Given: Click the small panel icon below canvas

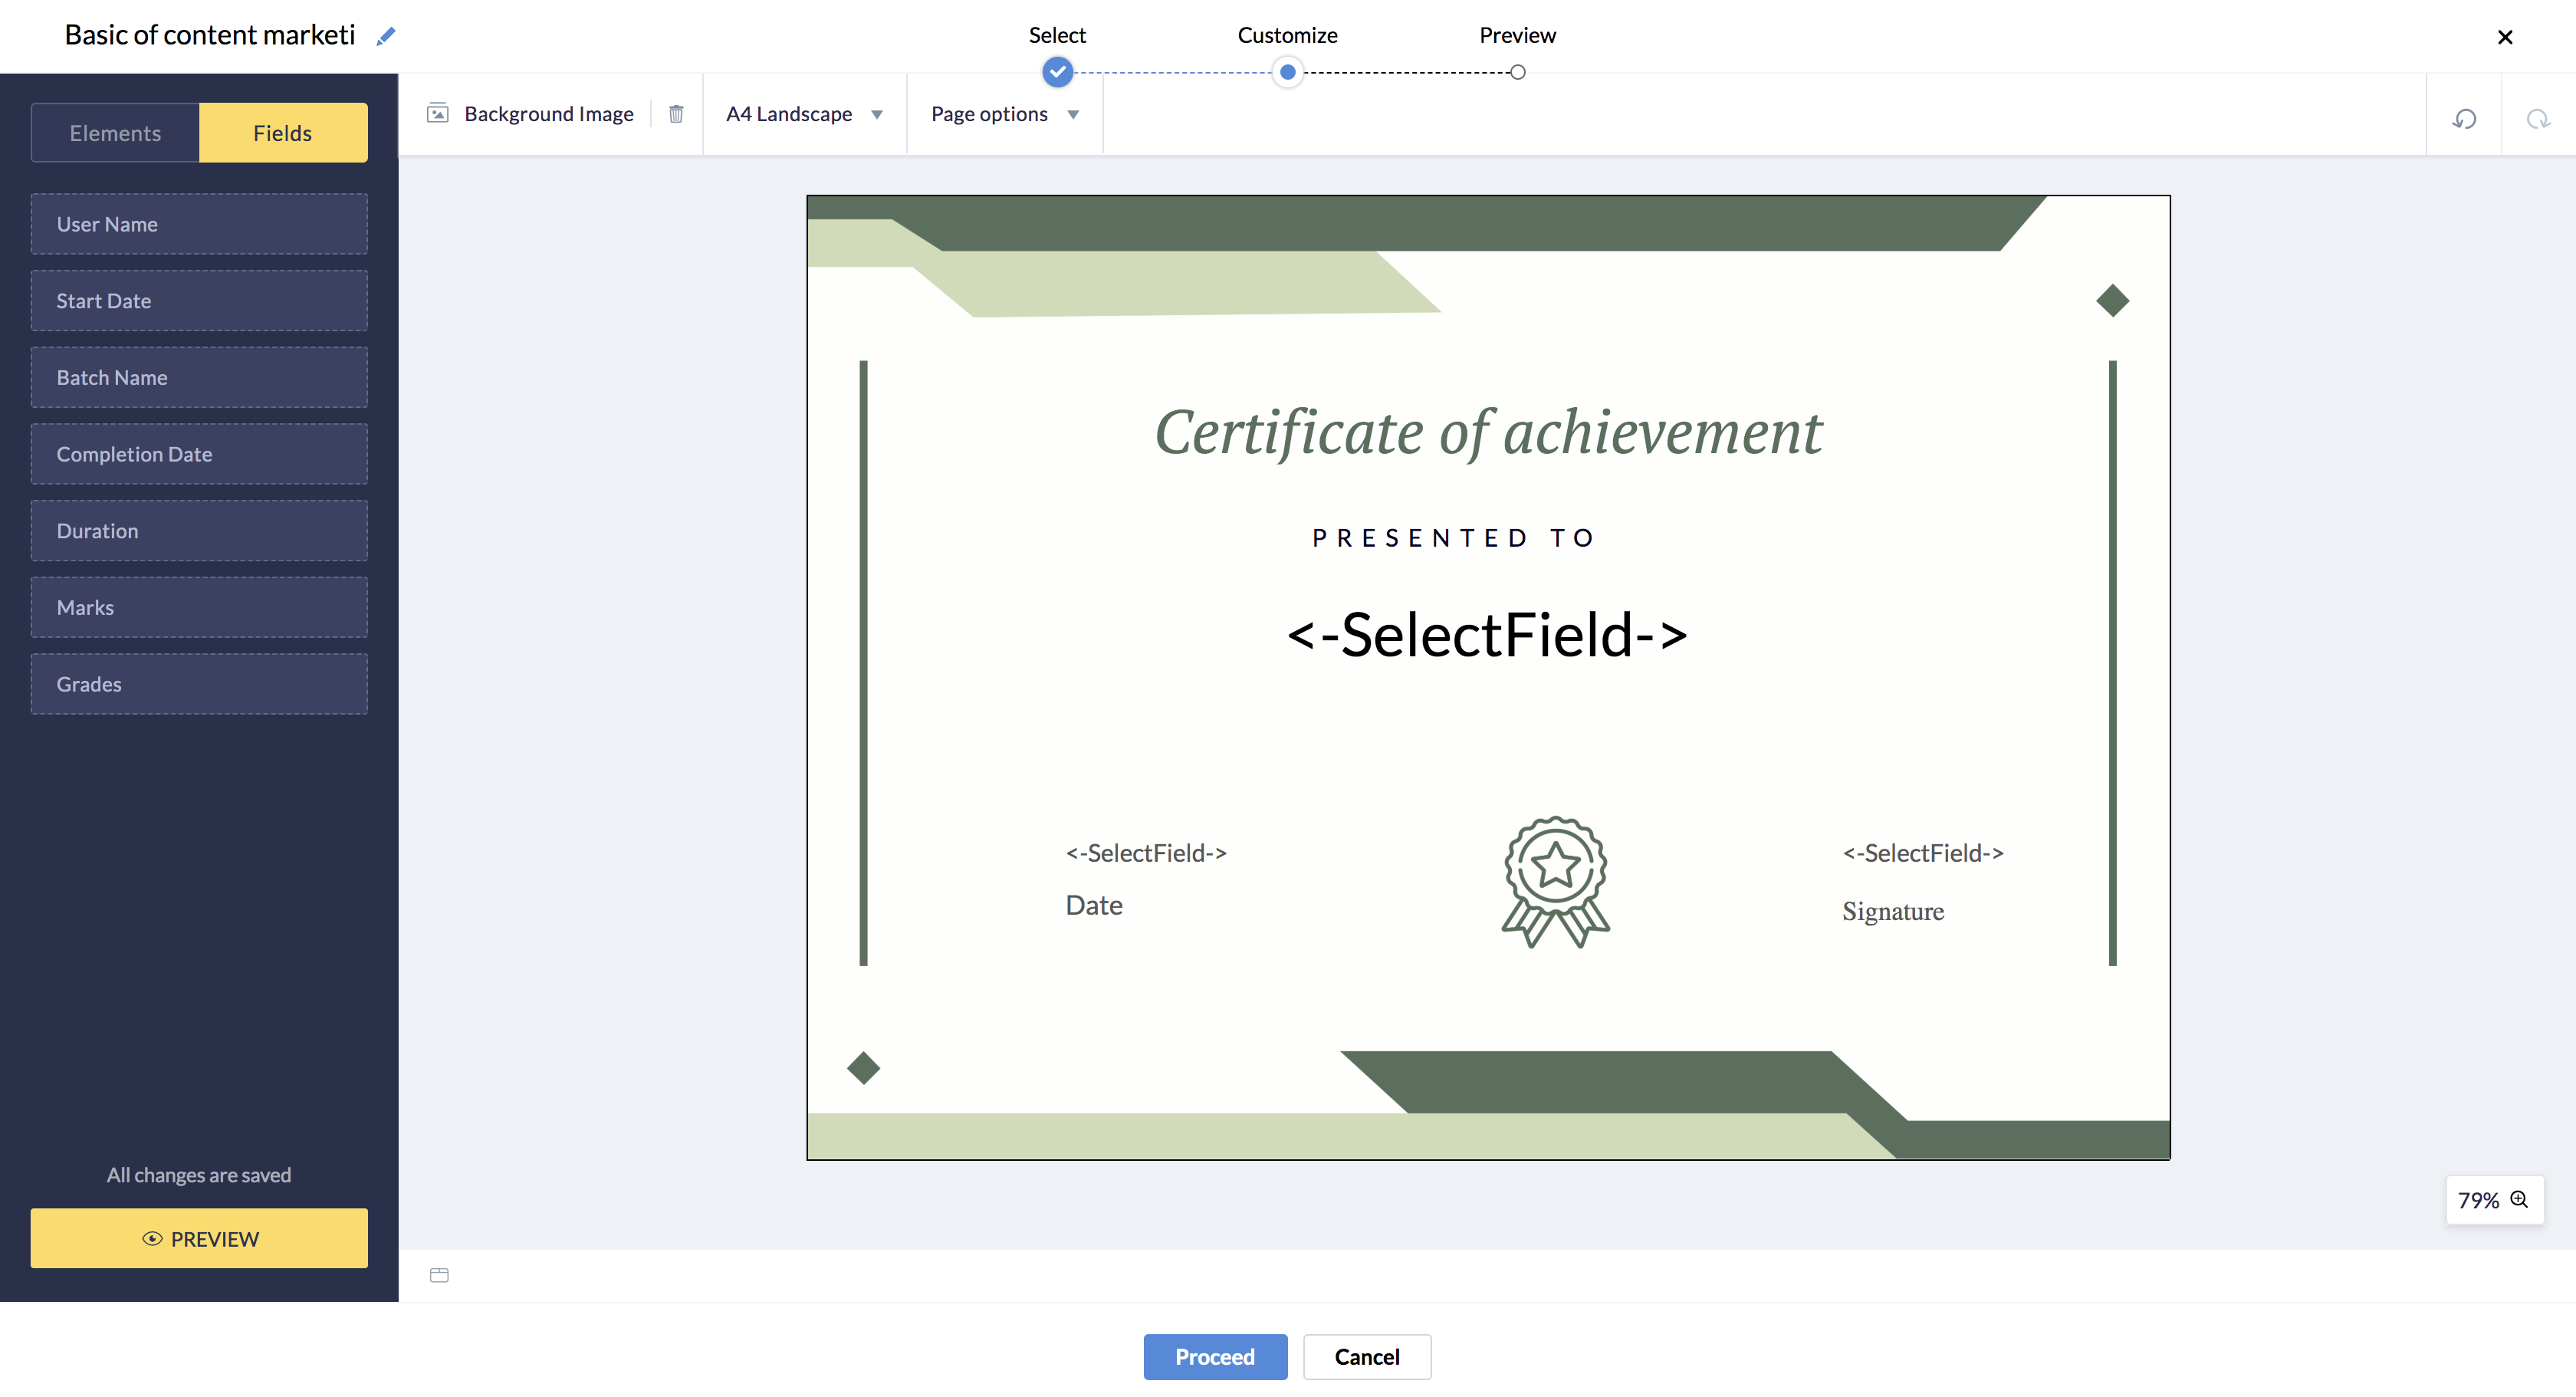Looking at the screenshot, I should click(439, 1275).
